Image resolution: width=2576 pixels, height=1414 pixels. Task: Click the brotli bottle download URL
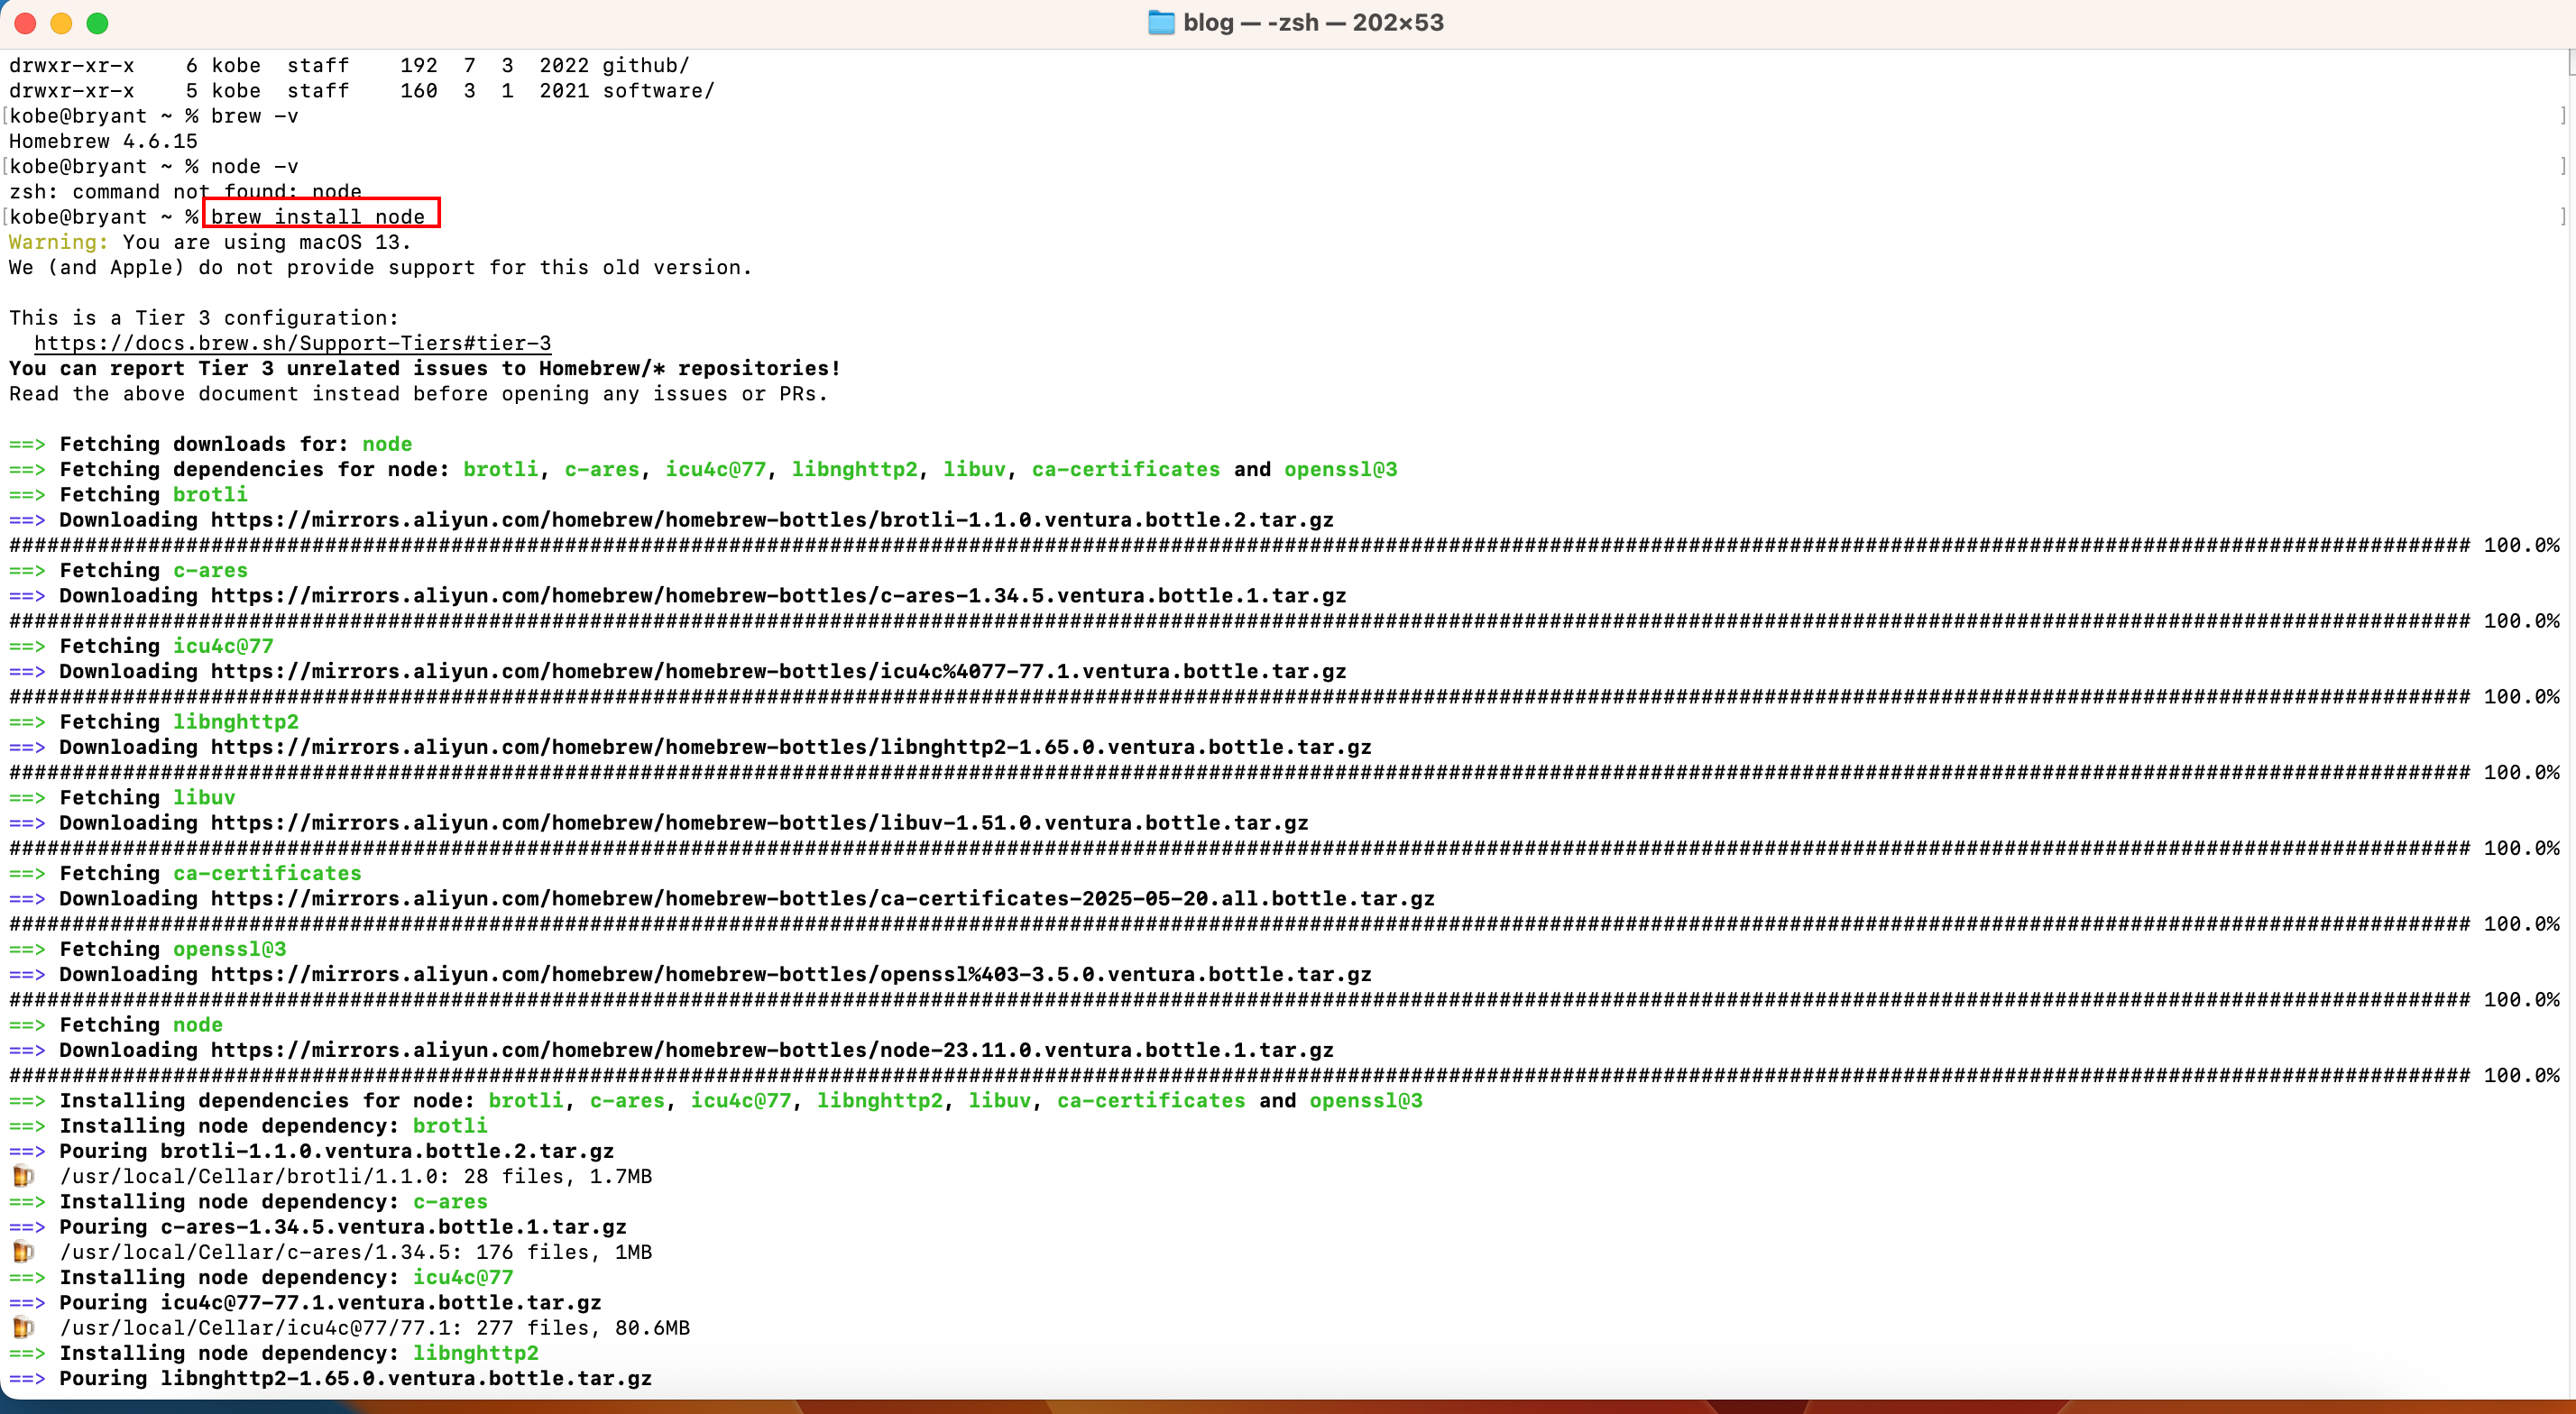(771, 520)
